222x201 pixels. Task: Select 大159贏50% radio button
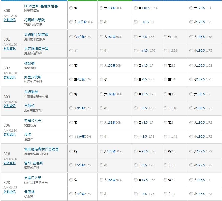101,66
